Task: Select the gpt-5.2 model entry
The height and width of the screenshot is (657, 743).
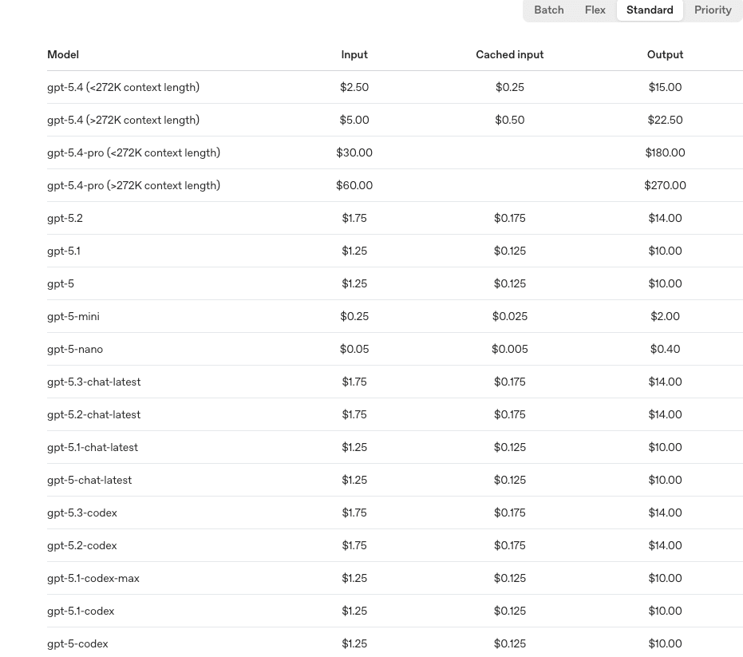Action: click(x=65, y=218)
